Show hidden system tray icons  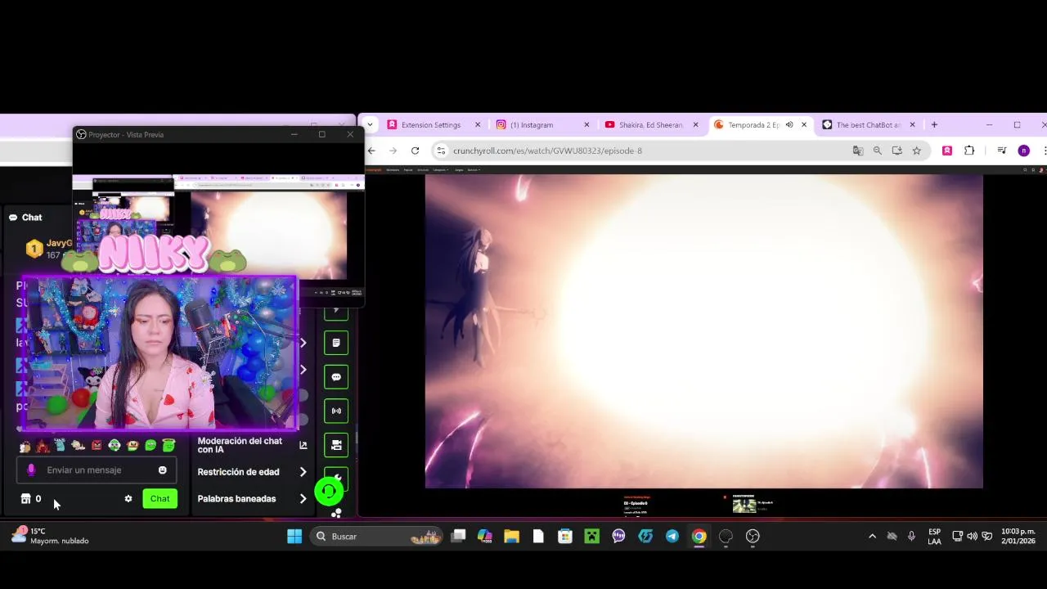click(872, 536)
